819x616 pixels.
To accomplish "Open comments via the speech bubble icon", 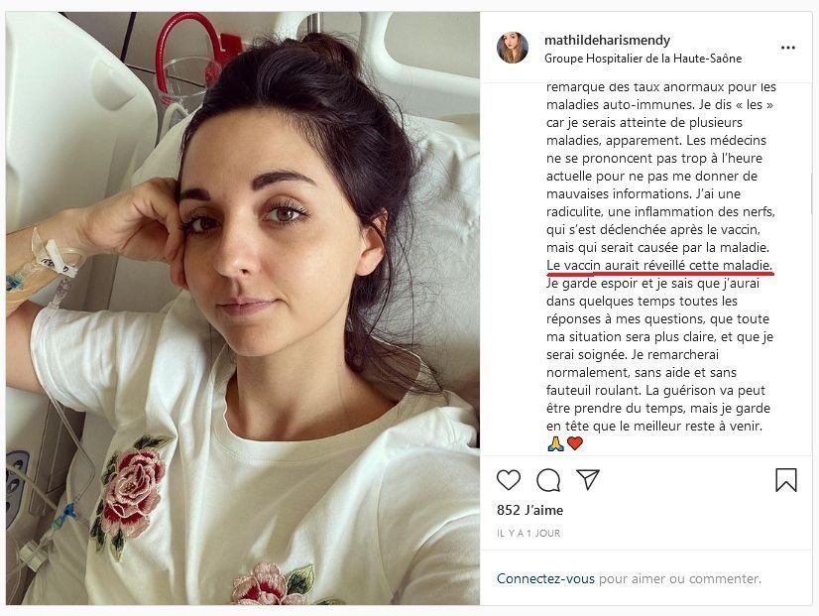I will point(548,480).
